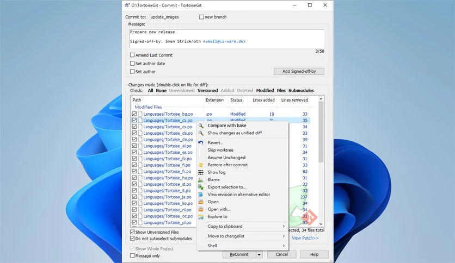This screenshot has width=455, height=263.
Task: Uncheck Languages/Tortoise_fr.po file
Action: (134, 171)
